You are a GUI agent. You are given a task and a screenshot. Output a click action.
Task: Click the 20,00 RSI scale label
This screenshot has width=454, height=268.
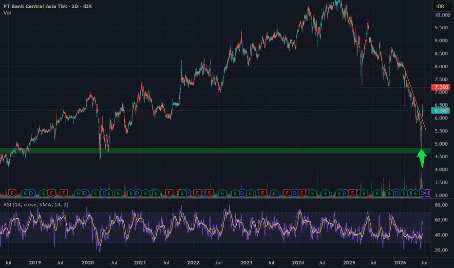pyautogui.click(x=441, y=250)
